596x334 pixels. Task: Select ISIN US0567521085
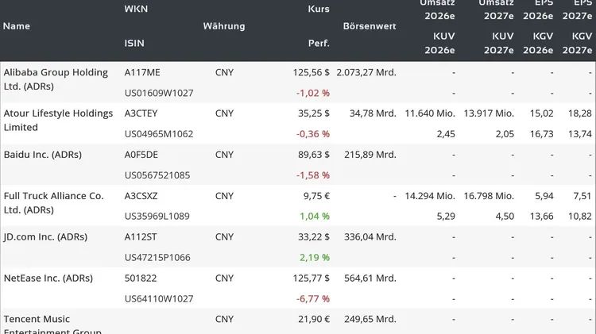click(x=157, y=175)
